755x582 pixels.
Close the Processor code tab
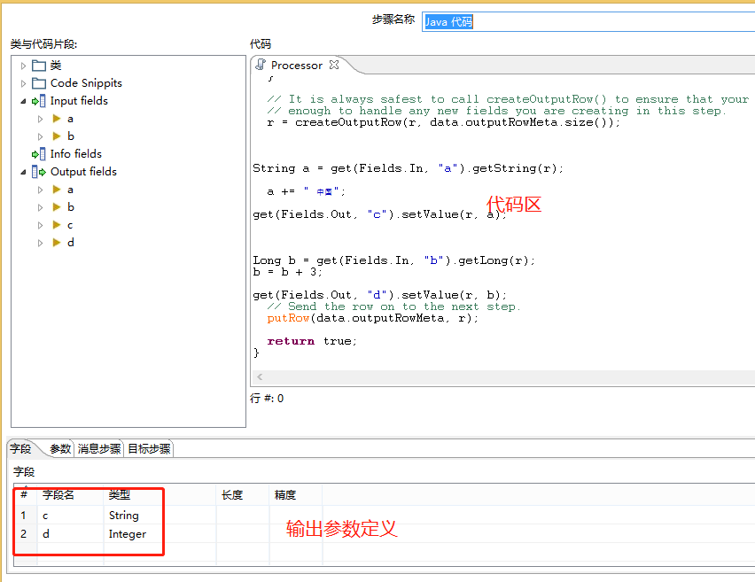click(334, 65)
